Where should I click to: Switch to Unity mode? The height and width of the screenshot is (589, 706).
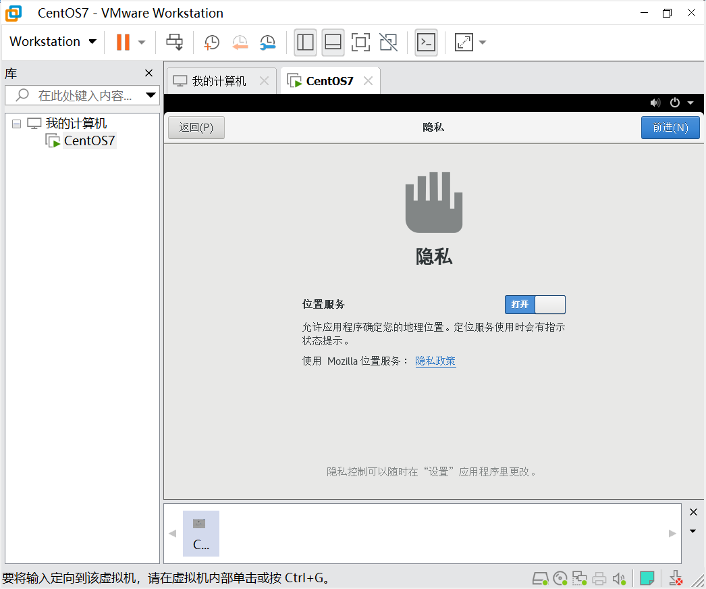click(x=389, y=43)
